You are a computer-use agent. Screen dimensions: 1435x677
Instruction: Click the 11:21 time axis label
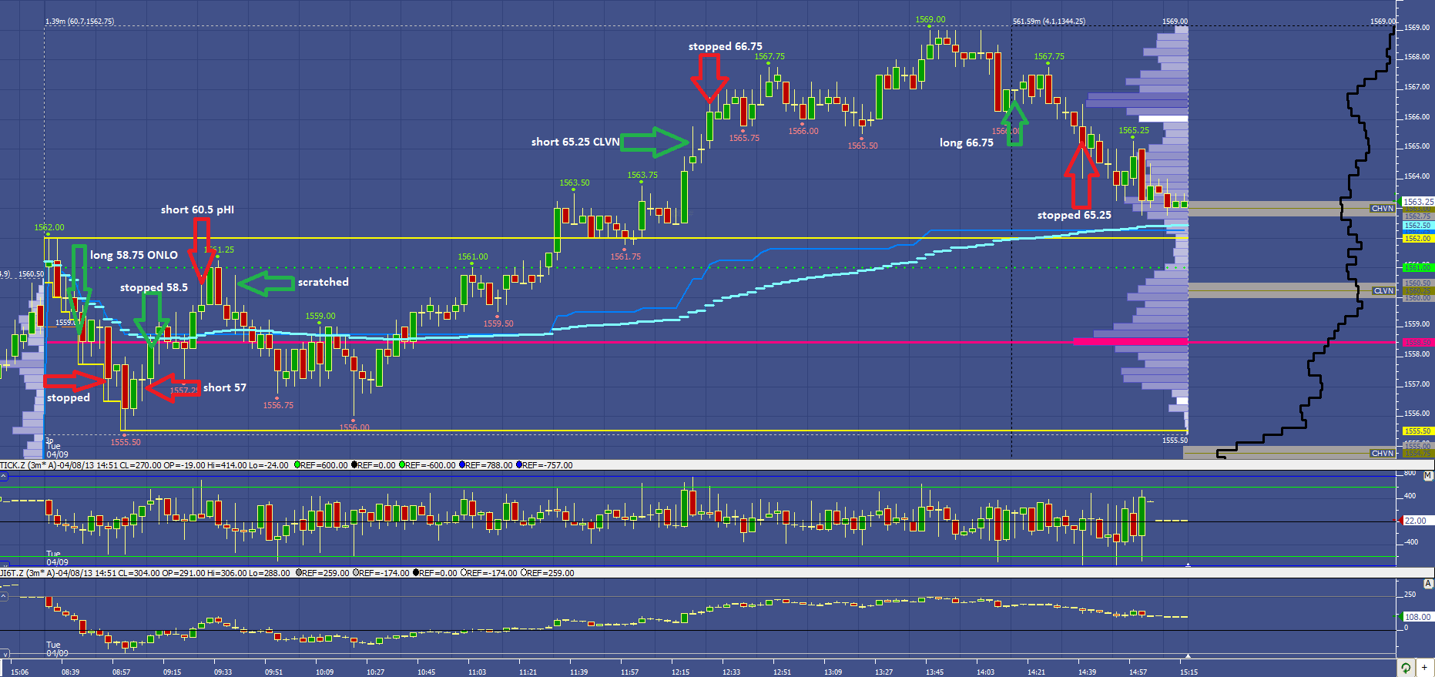[528, 672]
